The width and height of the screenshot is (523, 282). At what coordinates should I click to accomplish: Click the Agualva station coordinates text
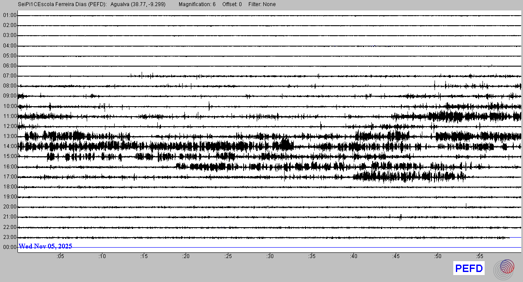click(138, 4)
